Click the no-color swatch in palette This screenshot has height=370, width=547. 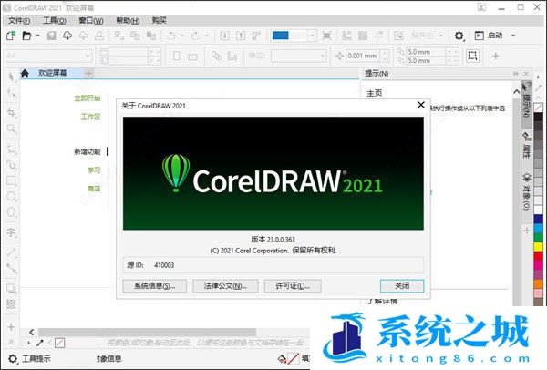538,107
